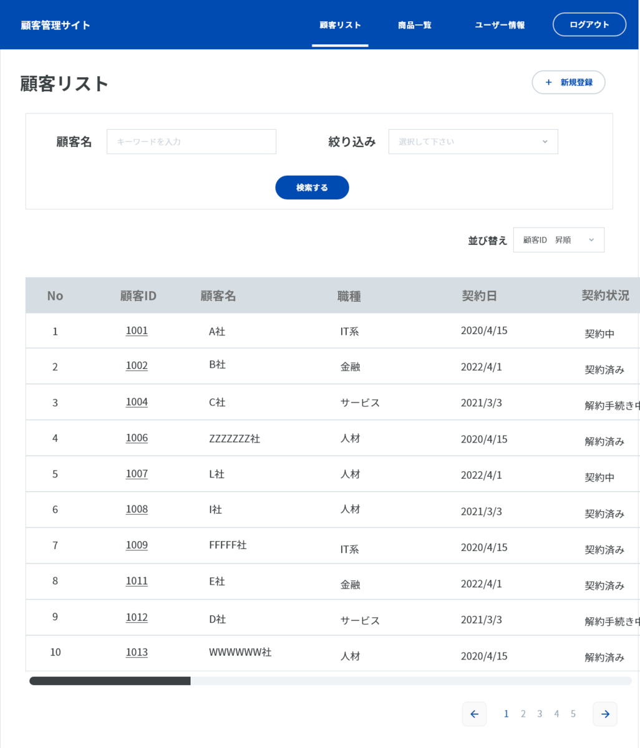Expand the 選択して下さい selection box
The image size is (640, 748).
coord(472,141)
